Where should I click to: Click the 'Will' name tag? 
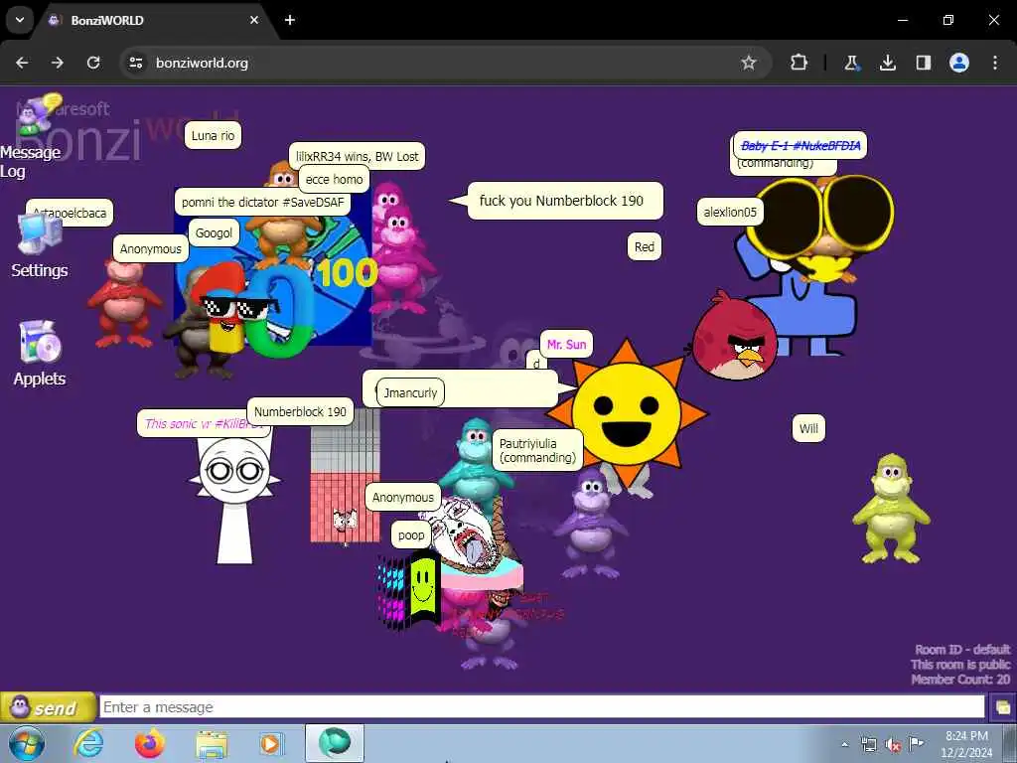click(808, 428)
